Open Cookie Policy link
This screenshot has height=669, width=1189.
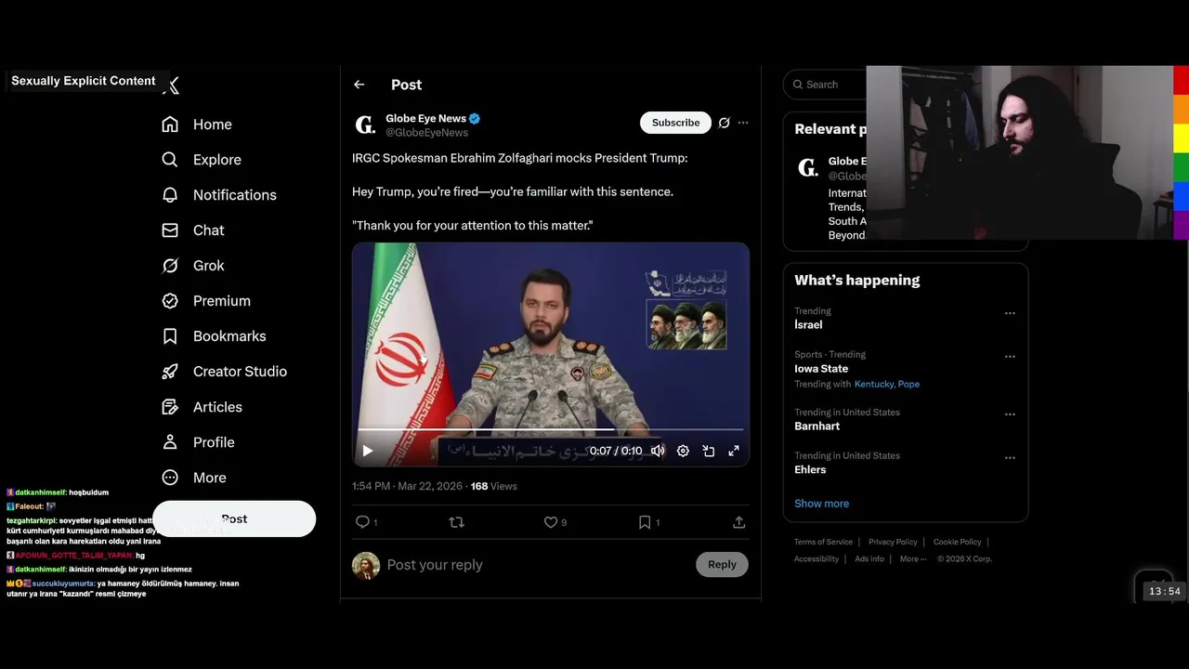tap(957, 542)
